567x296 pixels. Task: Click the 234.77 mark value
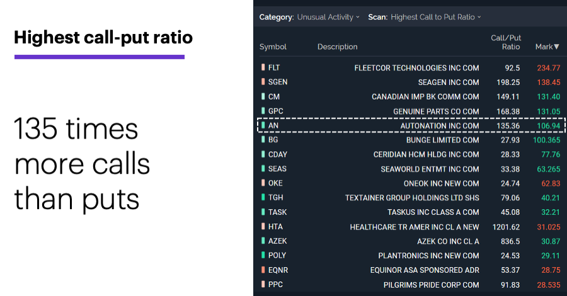click(x=549, y=68)
